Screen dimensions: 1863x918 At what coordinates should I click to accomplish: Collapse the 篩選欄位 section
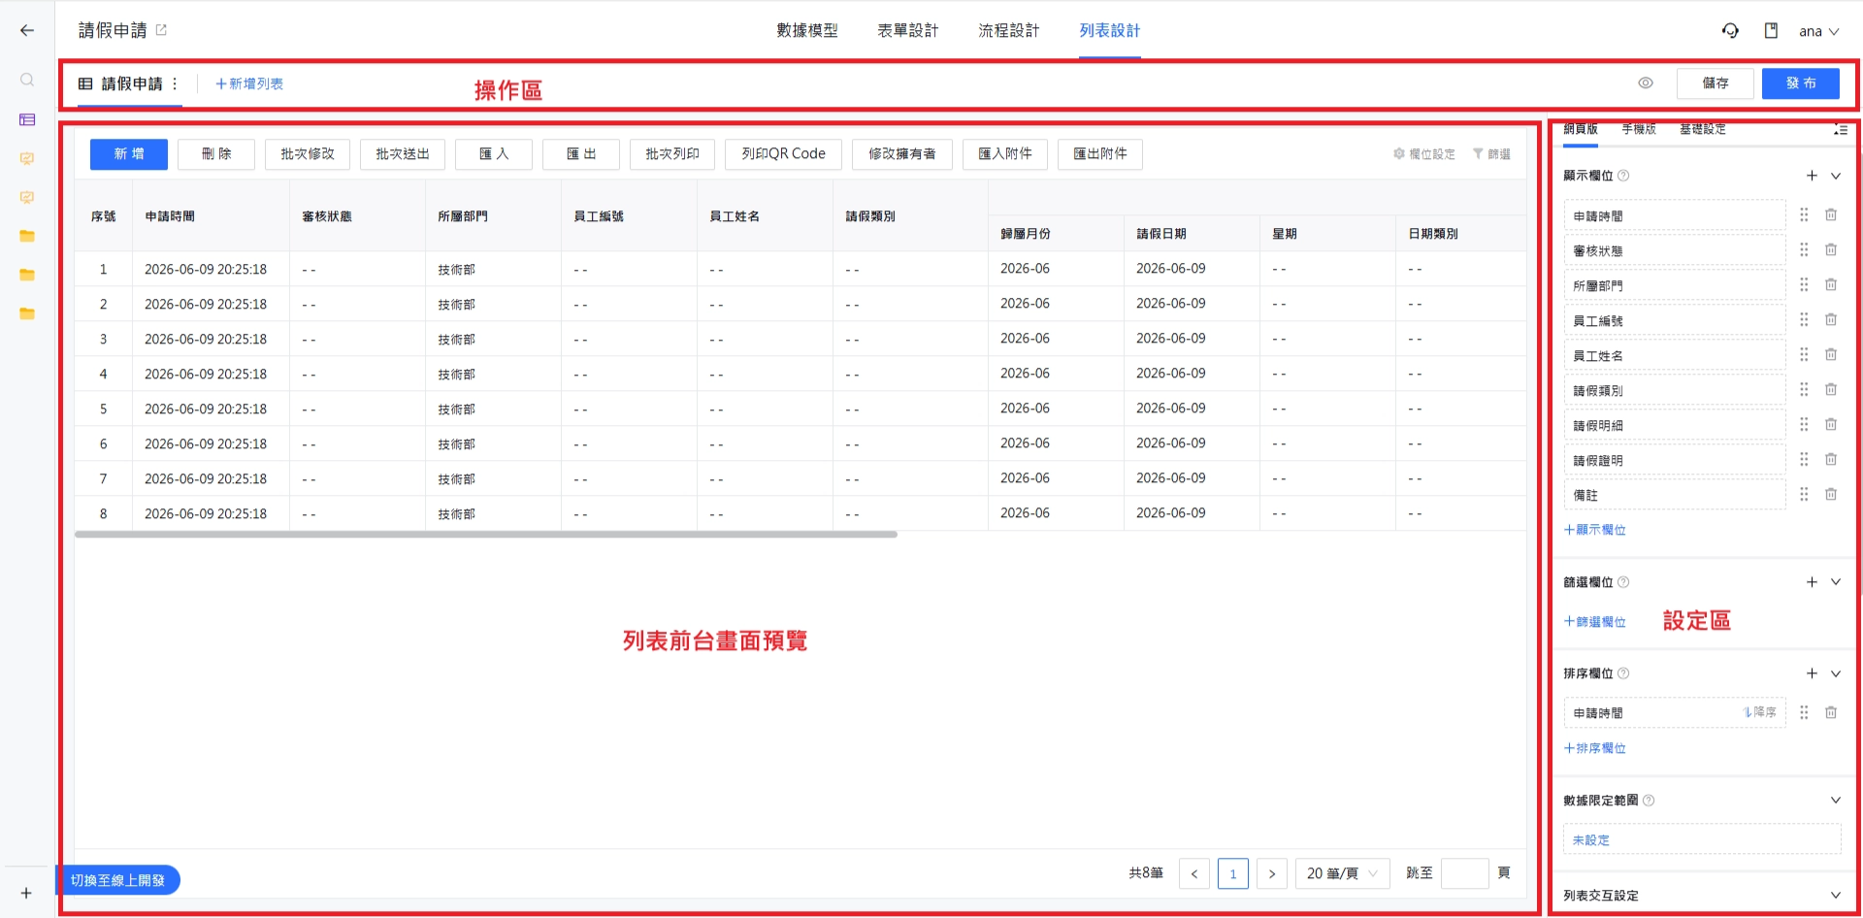tap(1836, 582)
